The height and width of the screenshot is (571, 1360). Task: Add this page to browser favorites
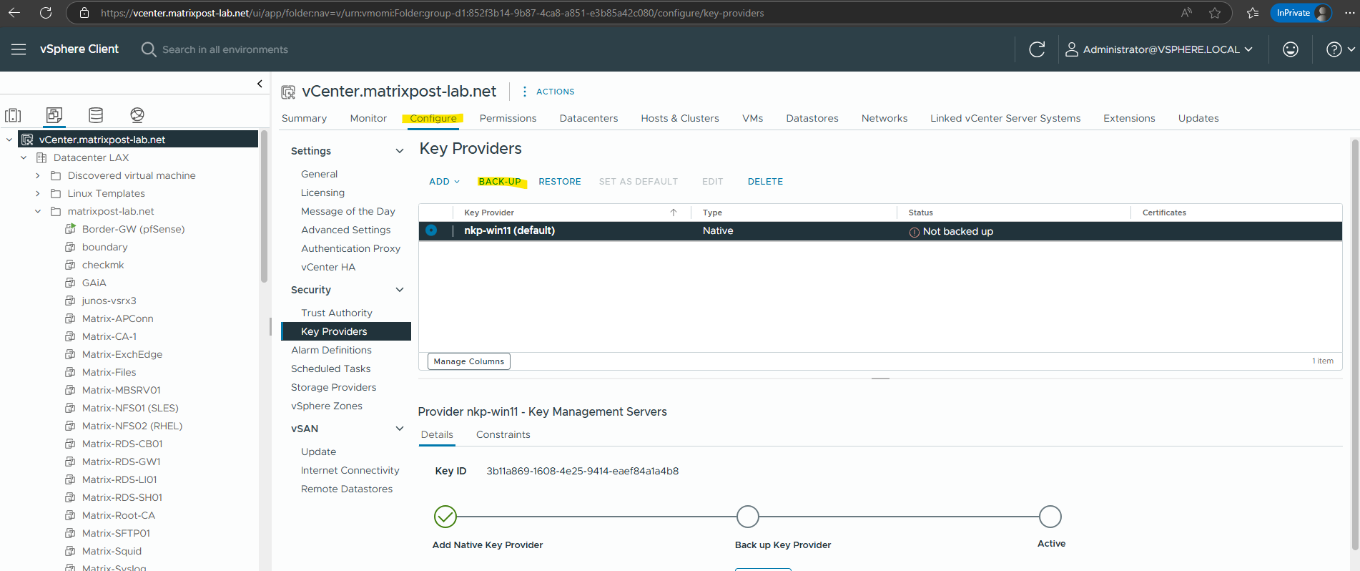pyautogui.click(x=1215, y=13)
